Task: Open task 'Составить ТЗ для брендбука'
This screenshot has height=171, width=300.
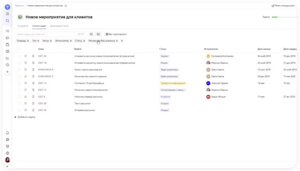Action: pos(89,83)
